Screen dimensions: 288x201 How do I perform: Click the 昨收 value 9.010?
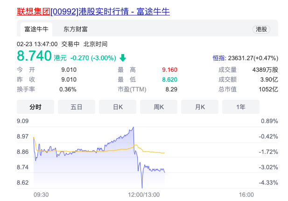point(69,79)
